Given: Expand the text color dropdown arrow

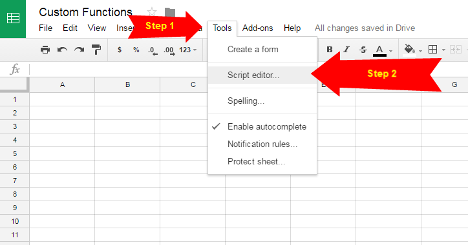Looking at the screenshot, I should point(390,51).
